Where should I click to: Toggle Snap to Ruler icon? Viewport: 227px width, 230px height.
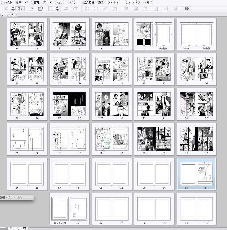(x=157, y=9)
